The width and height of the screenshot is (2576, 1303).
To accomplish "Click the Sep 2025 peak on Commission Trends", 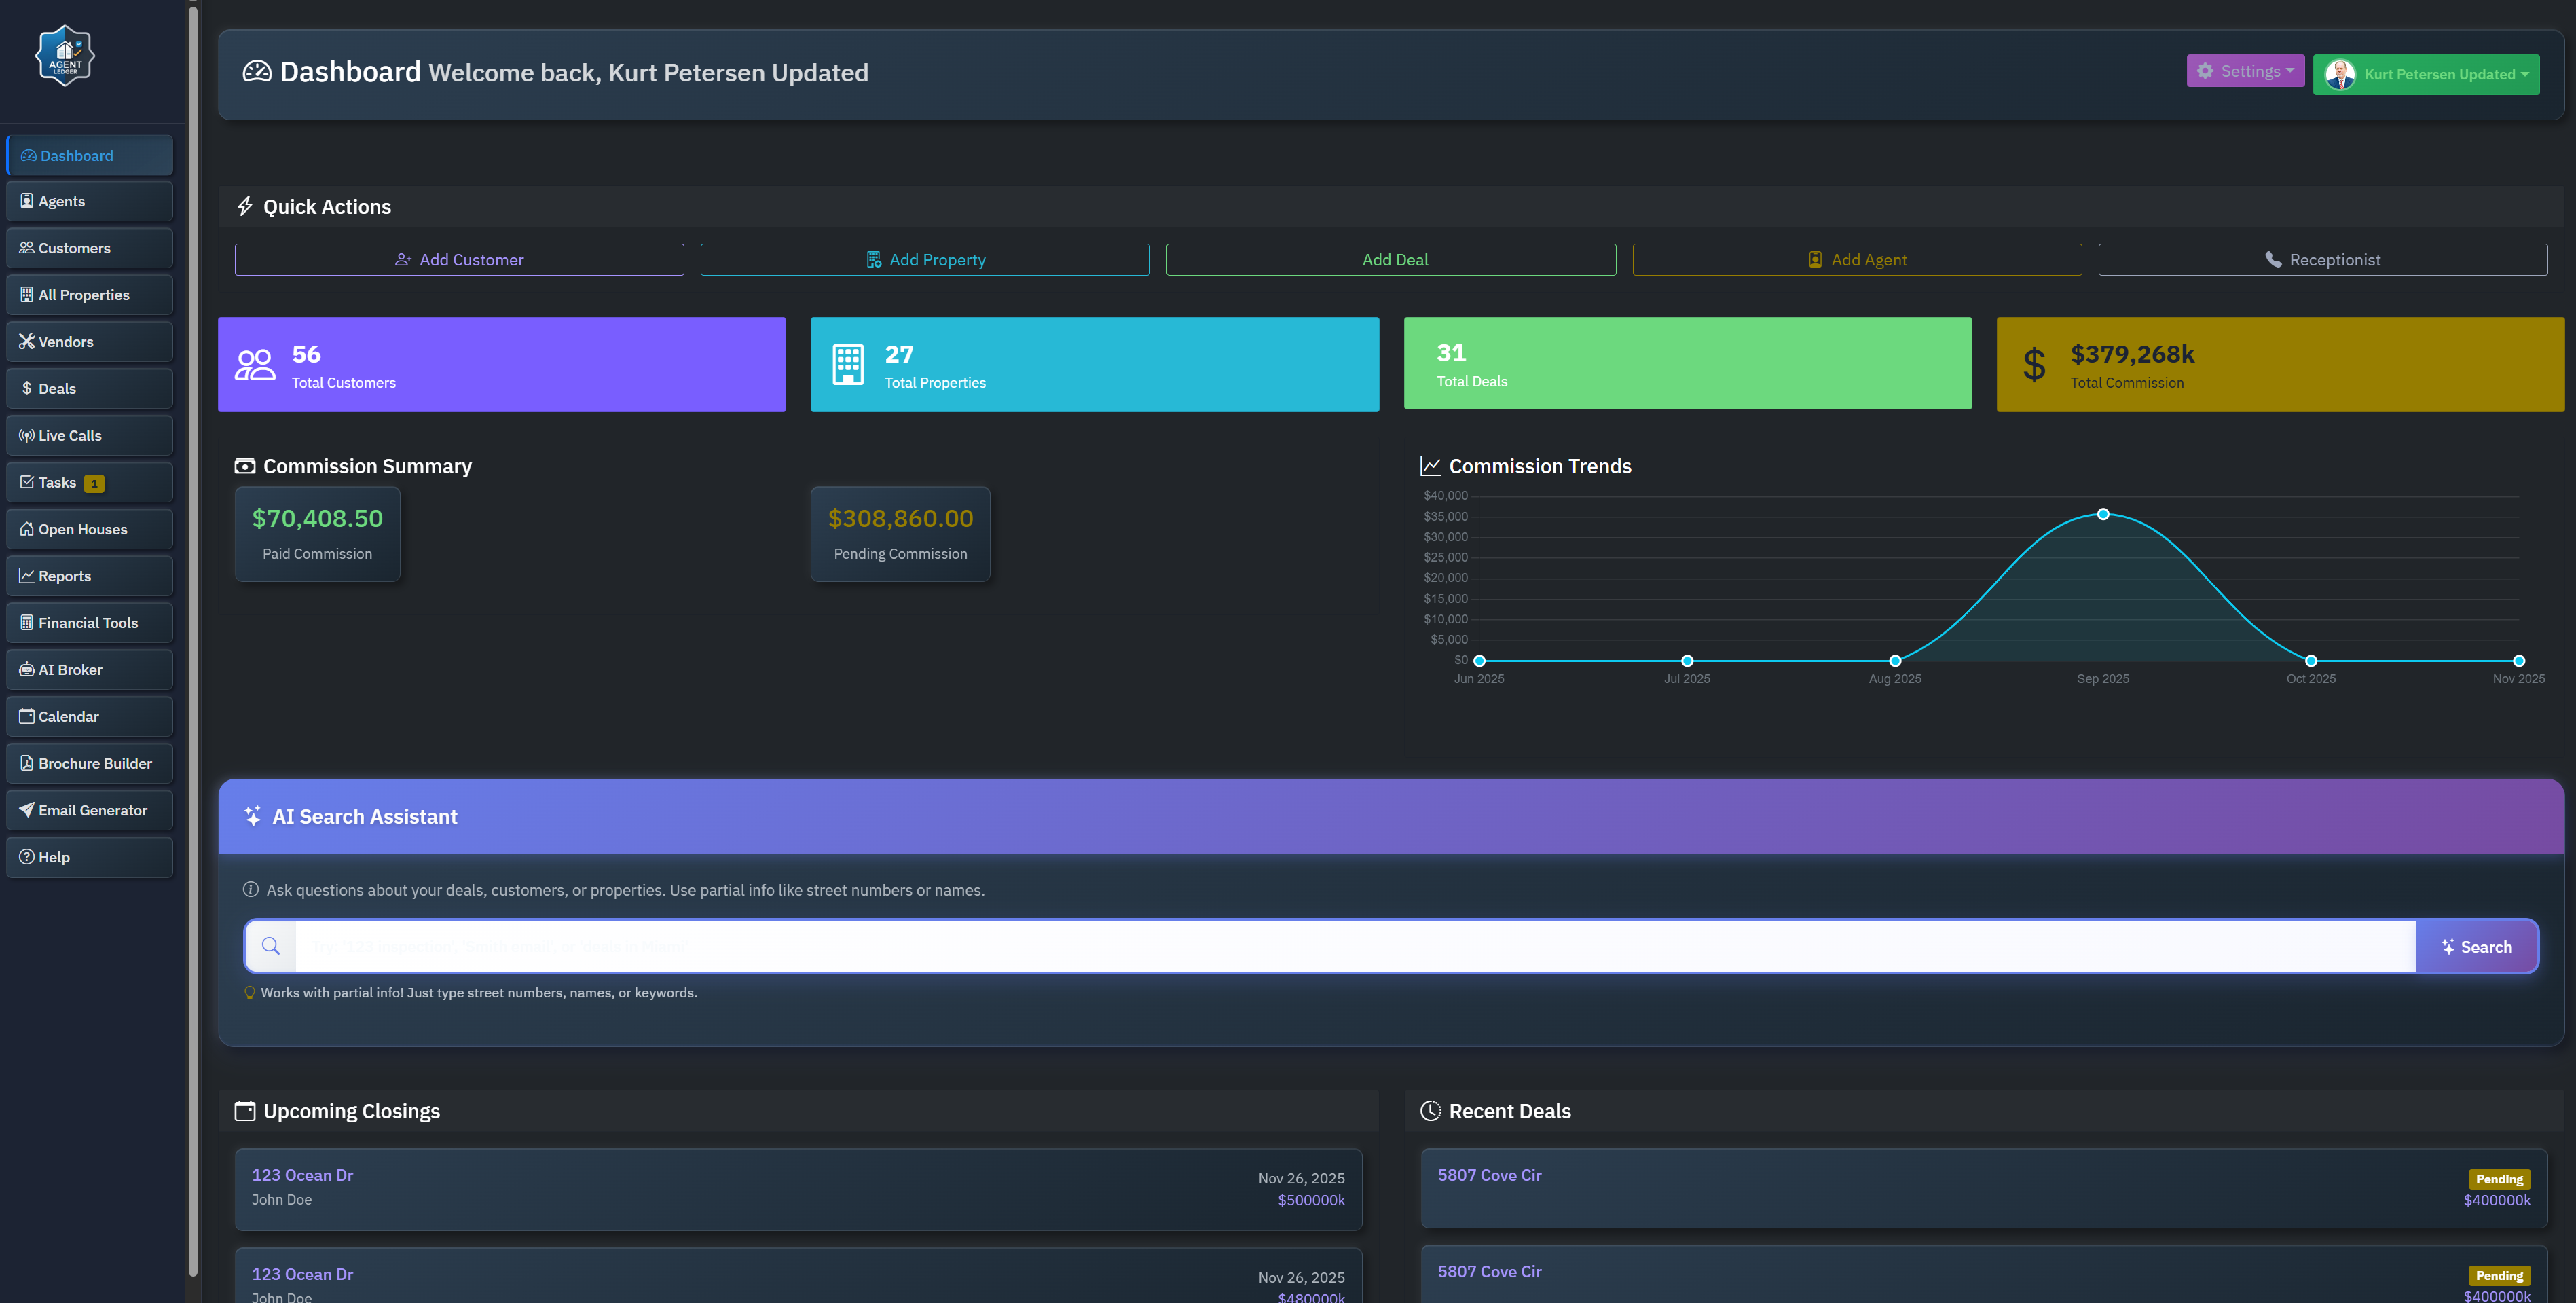I will click(2103, 514).
